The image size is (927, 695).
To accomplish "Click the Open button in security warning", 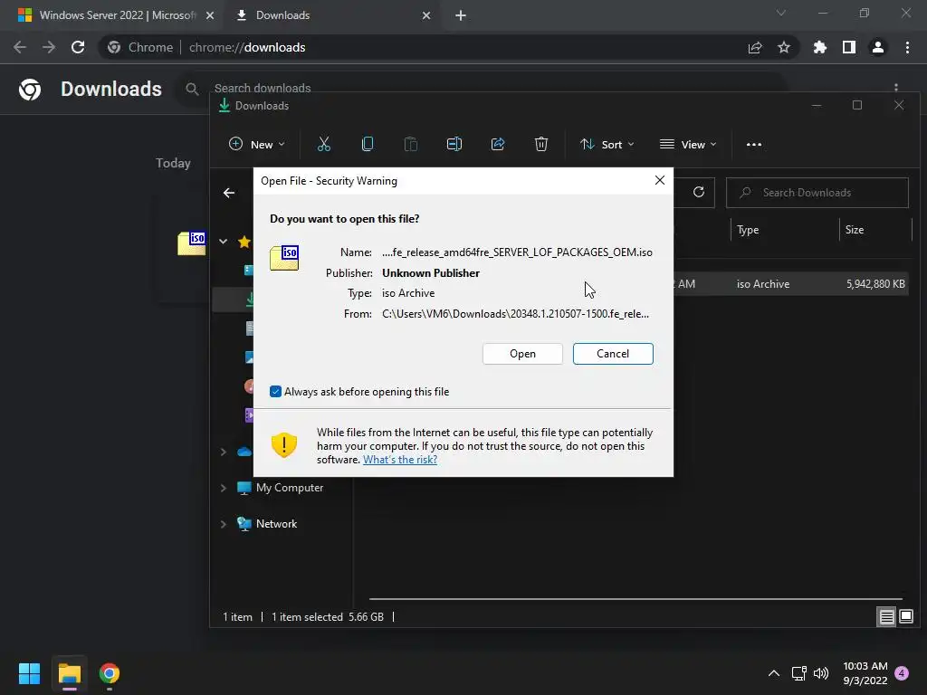I will (522, 354).
